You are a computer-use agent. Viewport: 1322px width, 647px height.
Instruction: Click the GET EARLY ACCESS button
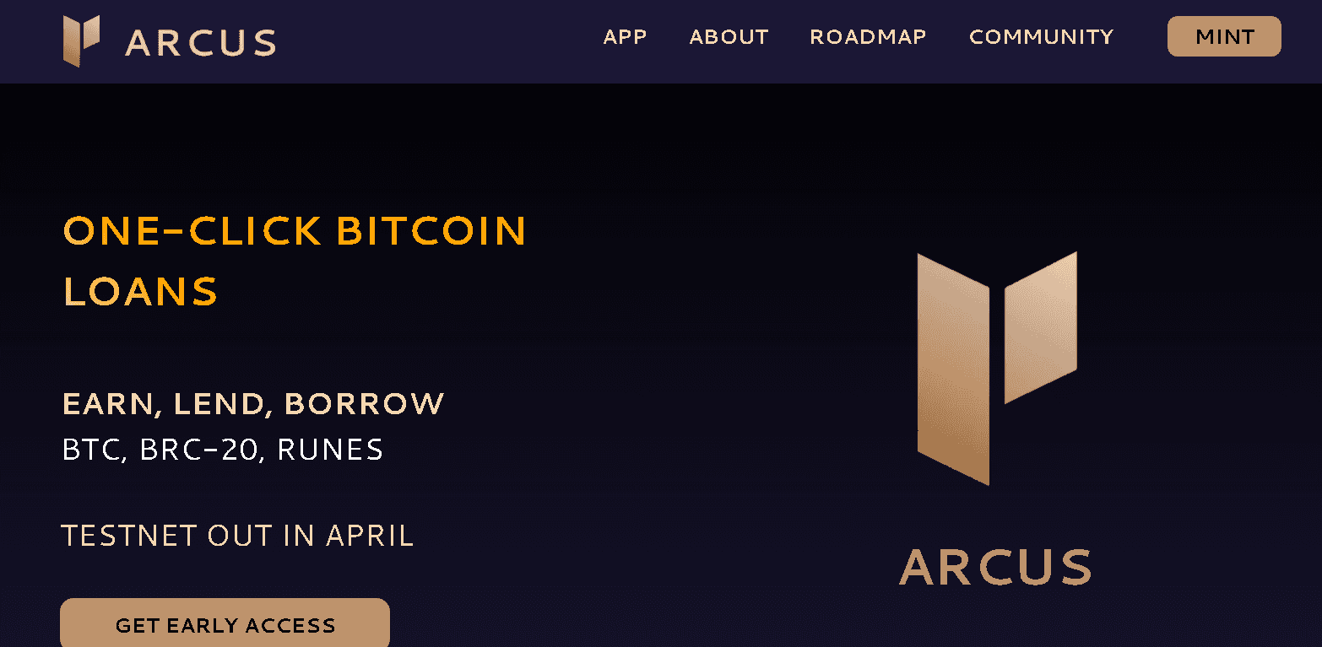(x=225, y=625)
